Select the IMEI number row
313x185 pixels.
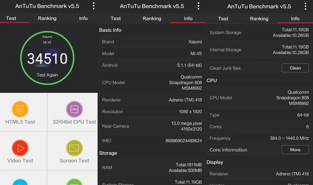coord(152,140)
